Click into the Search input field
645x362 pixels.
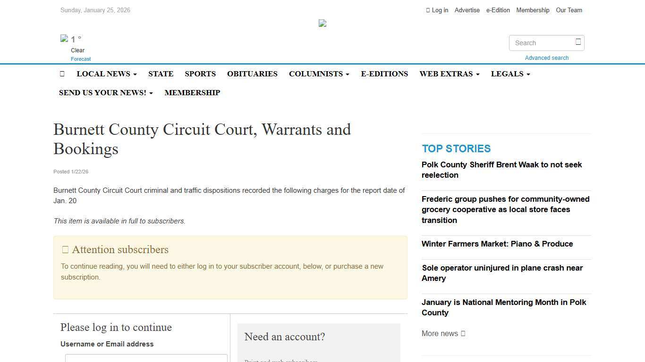[543, 43]
